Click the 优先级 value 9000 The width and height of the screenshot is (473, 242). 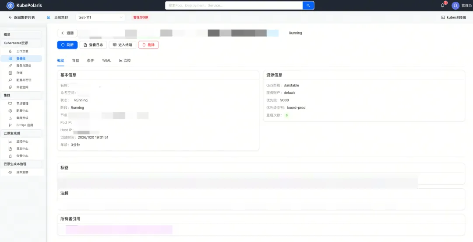click(x=285, y=100)
